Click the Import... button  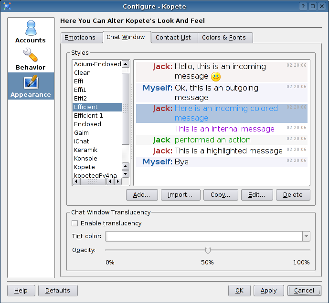coord(180,195)
